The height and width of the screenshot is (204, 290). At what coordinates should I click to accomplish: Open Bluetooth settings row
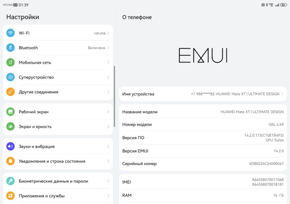tap(58, 48)
